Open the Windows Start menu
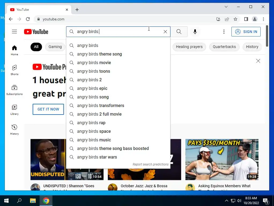The height and width of the screenshot is (206, 274). [6, 201]
